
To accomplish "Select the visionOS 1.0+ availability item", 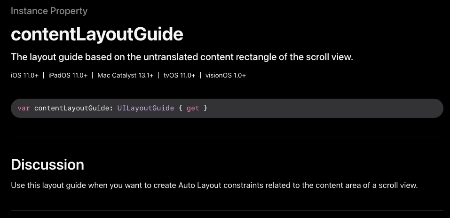I will (x=226, y=75).
